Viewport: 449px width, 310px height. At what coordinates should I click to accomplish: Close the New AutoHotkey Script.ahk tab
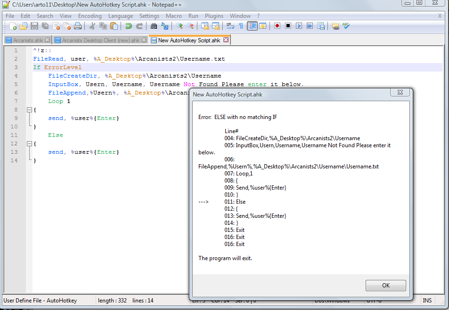click(x=226, y=40)
